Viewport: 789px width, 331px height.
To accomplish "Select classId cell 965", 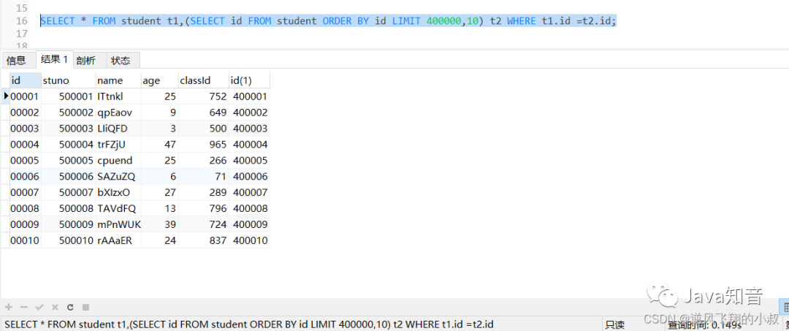I will pyautogui.click(x=204, y=145).
